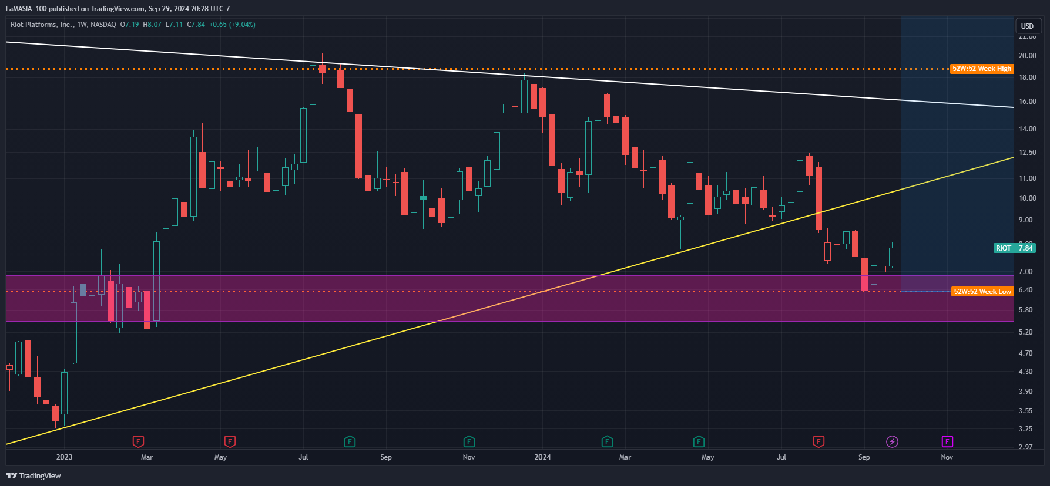Click the red earnings marker after May 2023

point(230,441)
